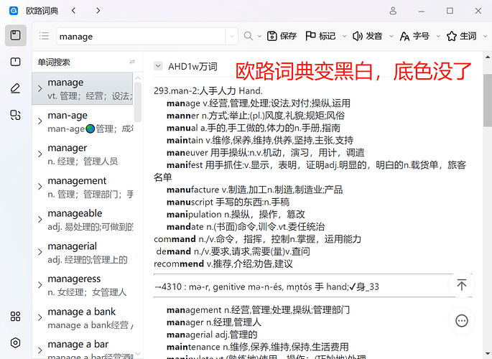Collapse the AHD1w万词 dictionary section

[x=158, y=66]
